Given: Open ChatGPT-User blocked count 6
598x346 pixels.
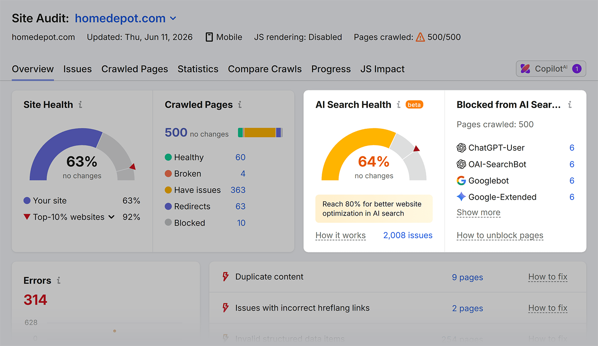Looking at the screenshot, I should coord(572,148).
